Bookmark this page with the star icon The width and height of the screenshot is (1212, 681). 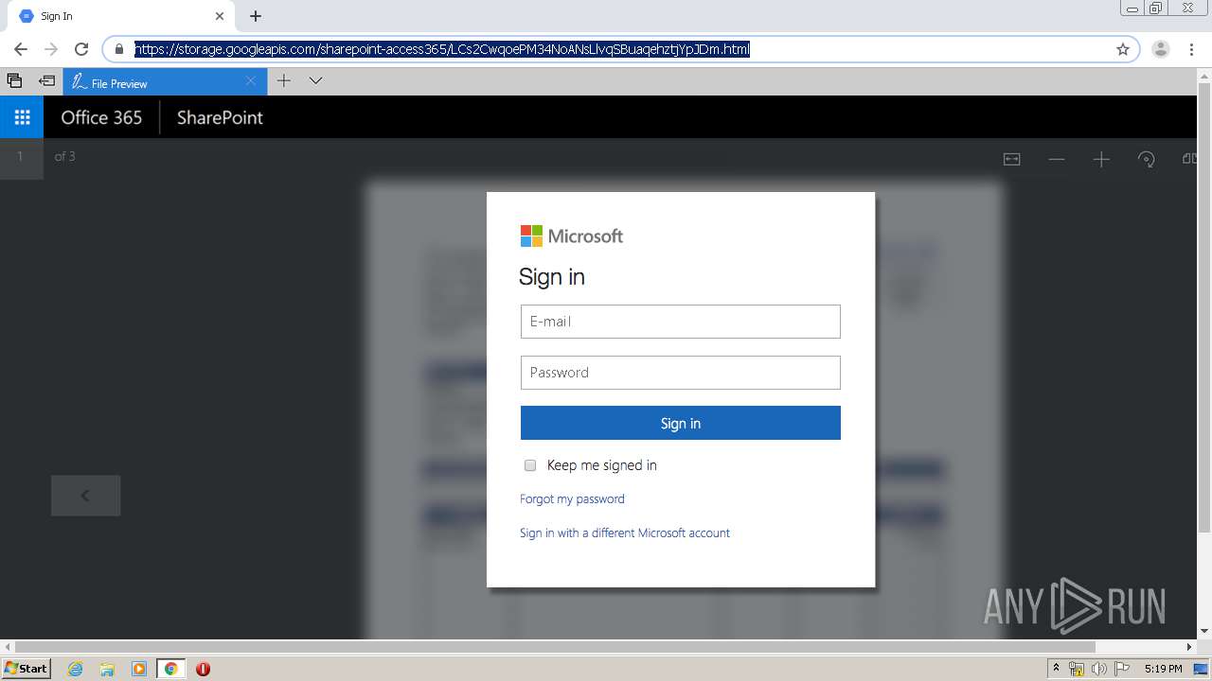pyautogui.click(x=1123, y=49)
